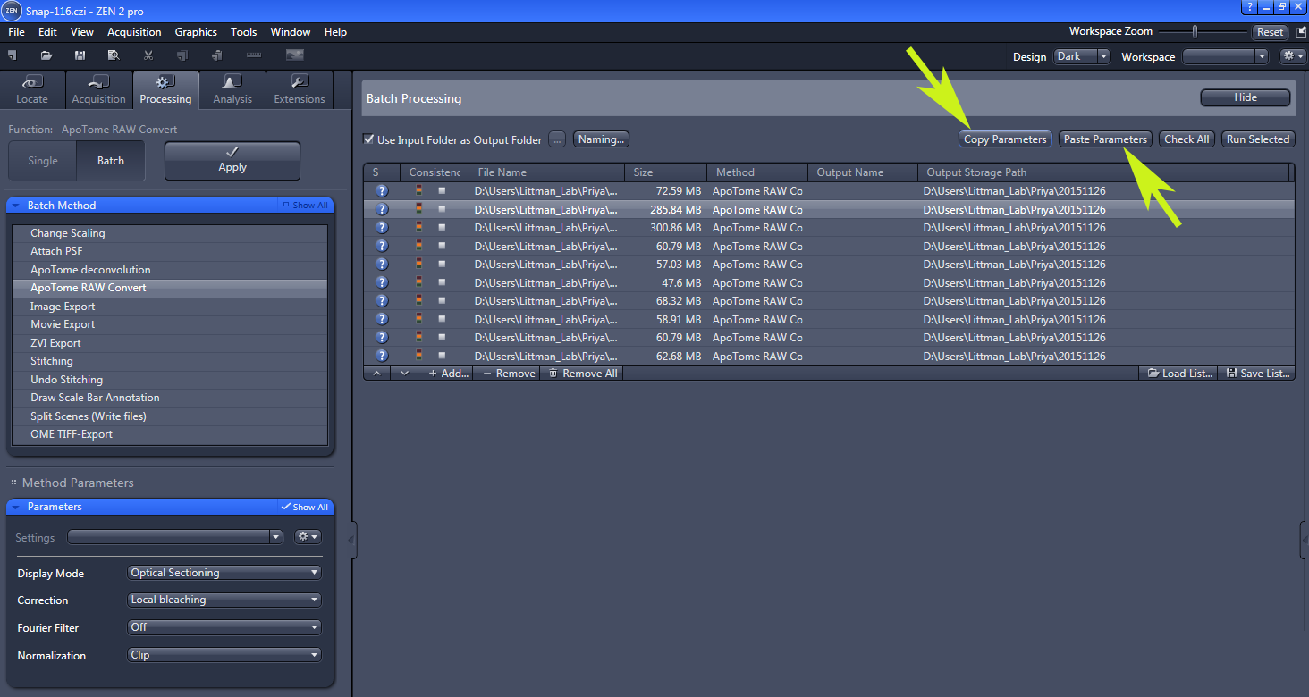
Task: Click the Workspace Zoom slider
Action: (x=1195, y=31)
